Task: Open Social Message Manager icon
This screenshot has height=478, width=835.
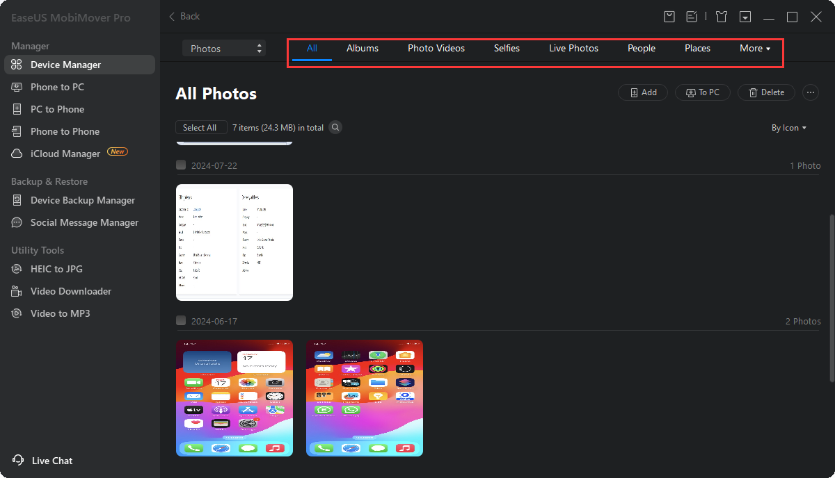Action: coord(17,222)
